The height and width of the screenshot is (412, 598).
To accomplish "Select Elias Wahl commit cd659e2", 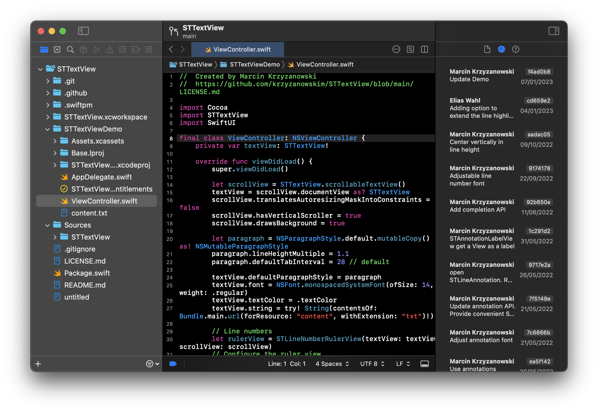I will 501,108.
